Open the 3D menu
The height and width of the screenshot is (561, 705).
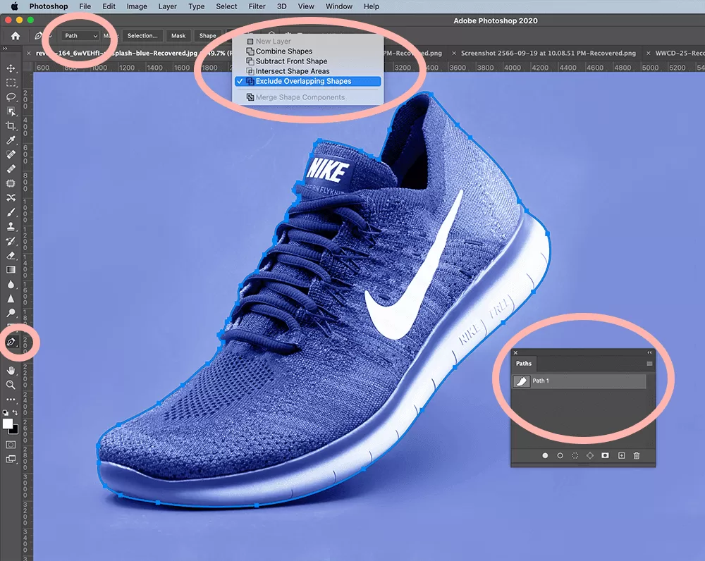point(281,6)
